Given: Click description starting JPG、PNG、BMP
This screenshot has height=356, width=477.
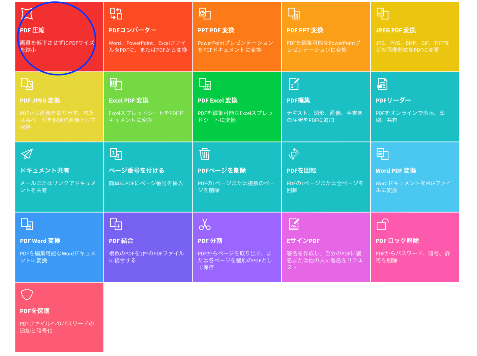Looking at the screenshot, I should point(412,46).
